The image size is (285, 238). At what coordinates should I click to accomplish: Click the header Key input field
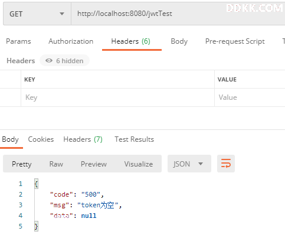(117, 97)
